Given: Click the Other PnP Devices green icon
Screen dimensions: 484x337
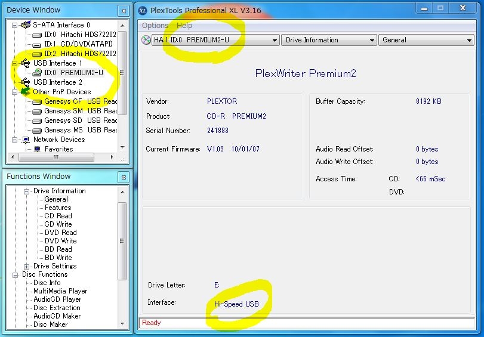Looking at the screenshot, I should [x=25, y=92].
